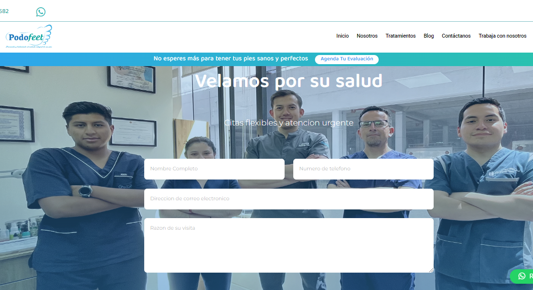The width and height of the screenshot is (533, 290).
Task: Open the Nosotros menu item
Action: [367, 36]
